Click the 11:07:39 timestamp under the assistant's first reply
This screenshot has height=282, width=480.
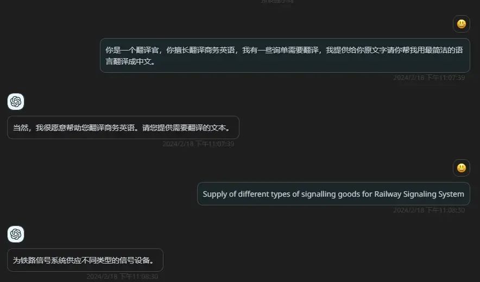pos(198,144)
